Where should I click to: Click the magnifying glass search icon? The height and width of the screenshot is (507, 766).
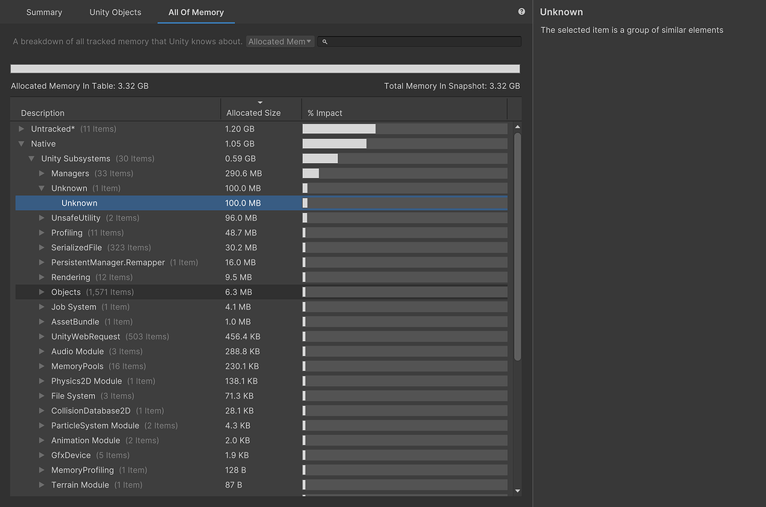point(324,42)
